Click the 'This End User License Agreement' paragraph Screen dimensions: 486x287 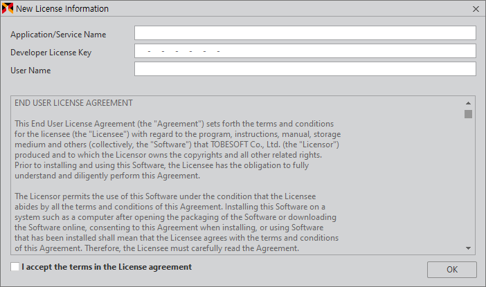tap(178, 149)
